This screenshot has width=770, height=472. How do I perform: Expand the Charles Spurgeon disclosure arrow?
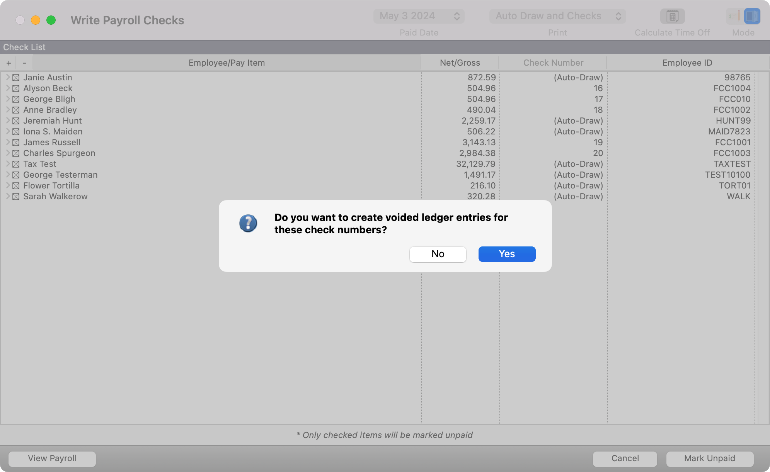tap(7, 153)
